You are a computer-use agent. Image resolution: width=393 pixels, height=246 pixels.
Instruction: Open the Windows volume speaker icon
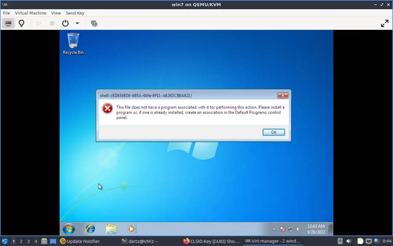click(299, 229)
